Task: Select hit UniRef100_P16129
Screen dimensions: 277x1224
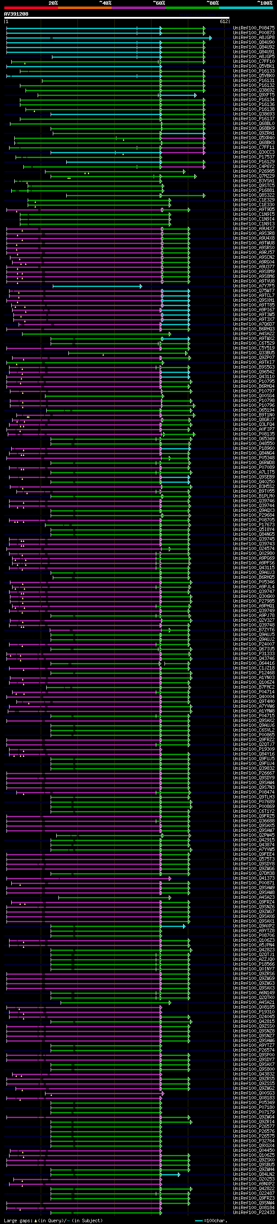Action: [x=254, y=162]
